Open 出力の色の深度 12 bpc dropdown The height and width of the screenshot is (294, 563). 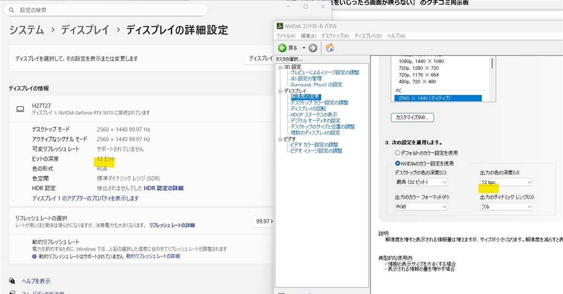click(506, 182)
